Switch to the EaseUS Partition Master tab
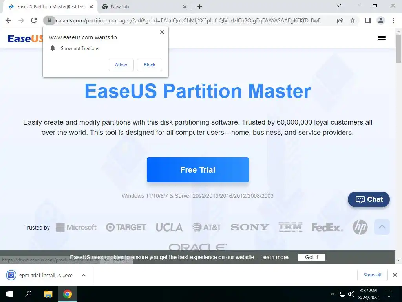Screen dimensions: 402x302 [x=51, y=7]
